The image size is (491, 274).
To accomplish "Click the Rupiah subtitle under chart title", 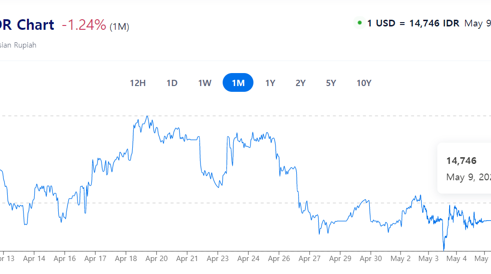I will [x=18, y=45].
